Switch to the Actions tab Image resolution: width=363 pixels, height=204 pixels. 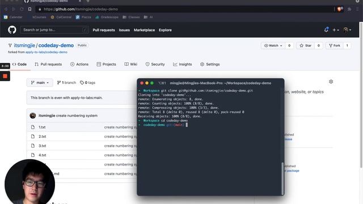[79, 64]
